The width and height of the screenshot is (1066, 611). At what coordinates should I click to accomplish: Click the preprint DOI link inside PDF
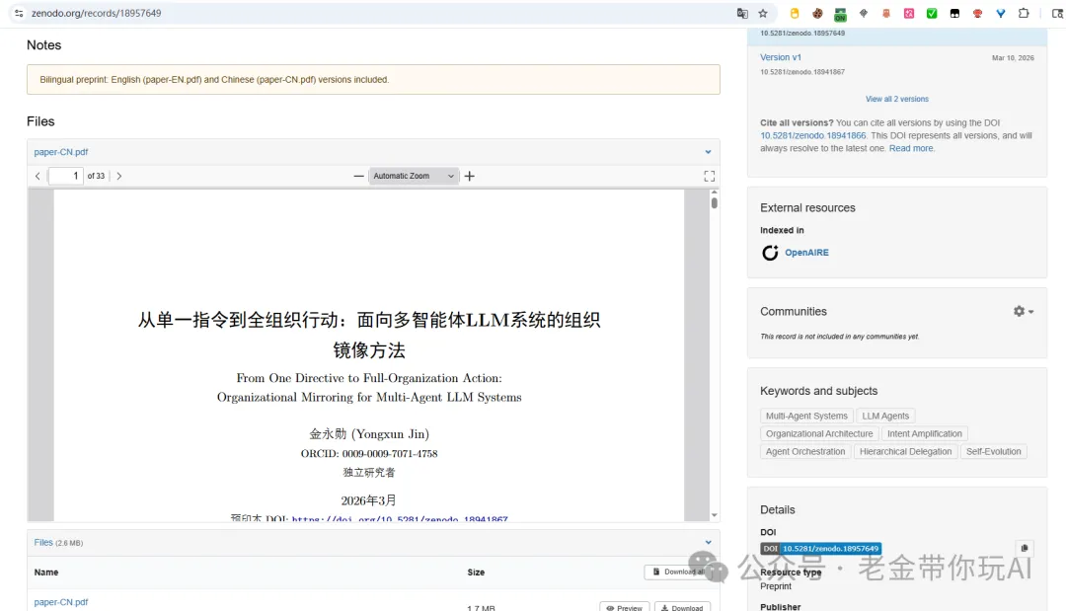tap(400, 518)
